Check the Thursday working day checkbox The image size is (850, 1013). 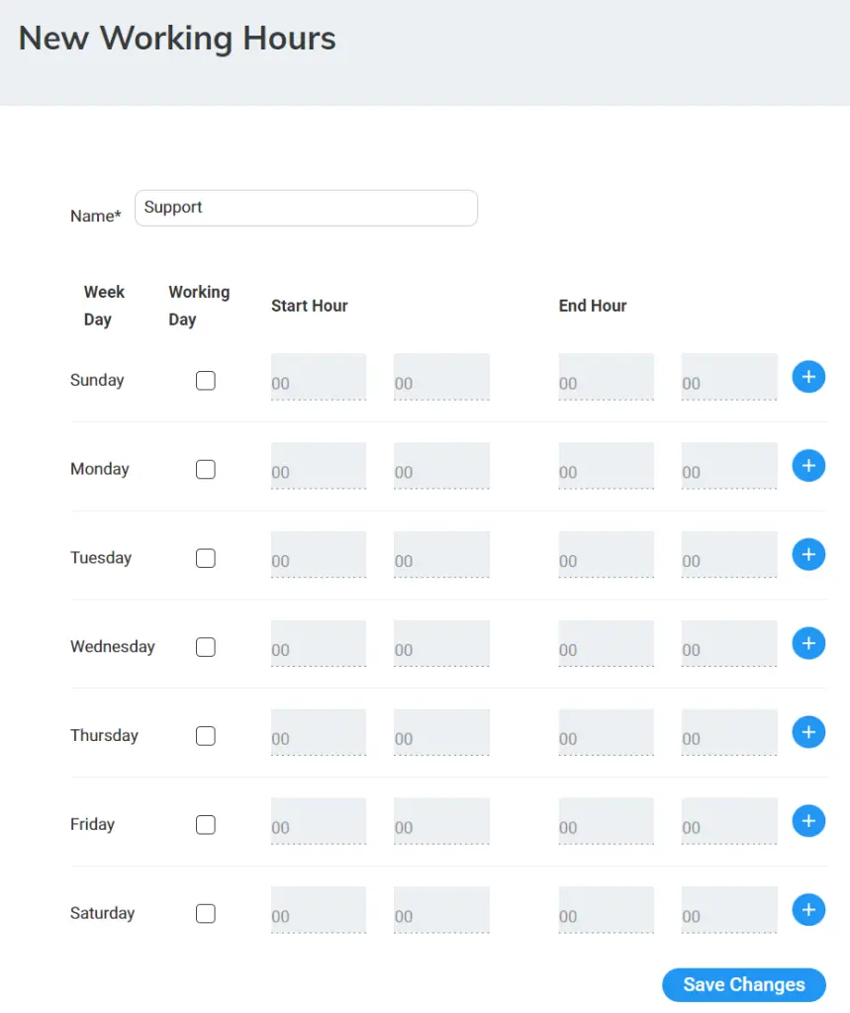(x=206, y=736)
